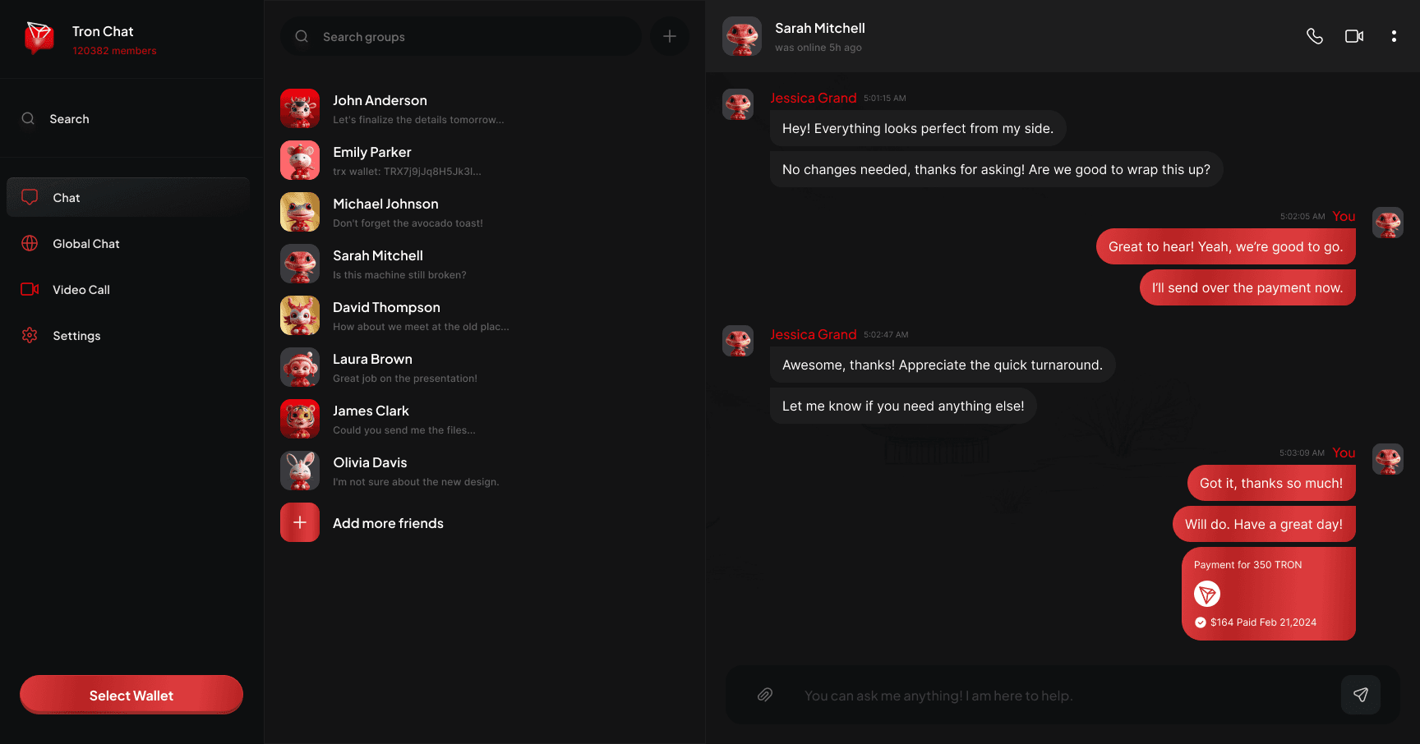This screenshot has width=1420, height=744.
Task: Open Global Chat from the sidebar
Action: point(128,243)
